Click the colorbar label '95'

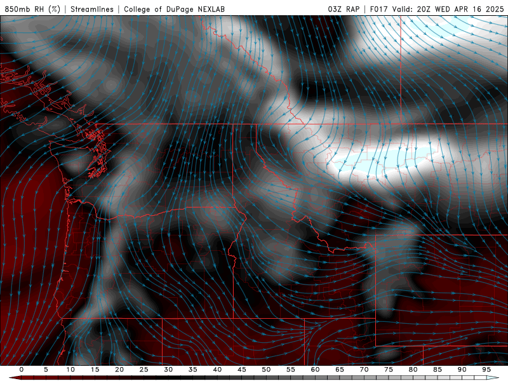click(x=486, y=370)
